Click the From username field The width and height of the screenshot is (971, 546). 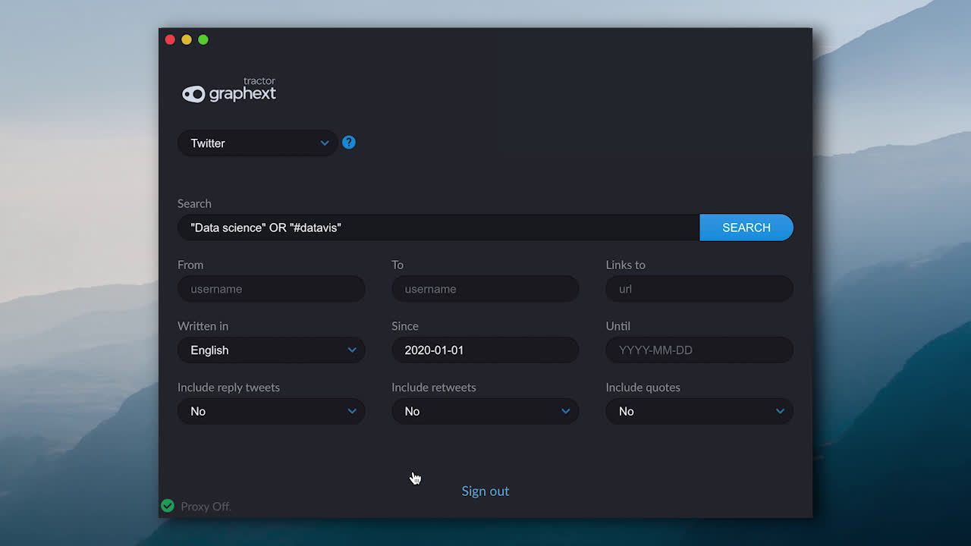click(272, 289)
